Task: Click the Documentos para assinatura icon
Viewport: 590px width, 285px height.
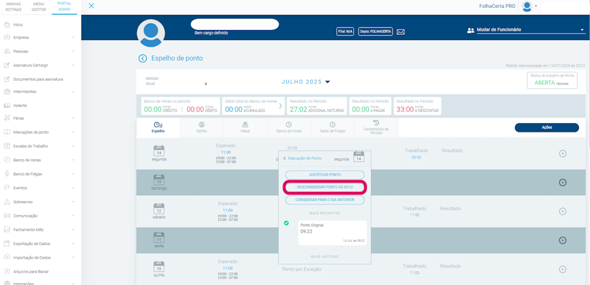Action: click(x=7, y=79)
